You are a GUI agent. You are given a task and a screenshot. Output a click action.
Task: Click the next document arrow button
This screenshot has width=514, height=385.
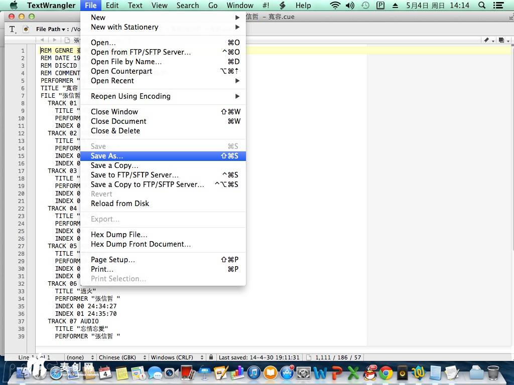click(x=54, y=40)
